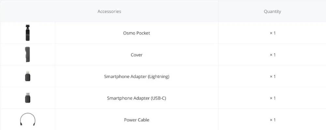The image size is (326, 130).
Task: Click Smartphone Adapter (Lightning) label
Action: coord(137,77)
